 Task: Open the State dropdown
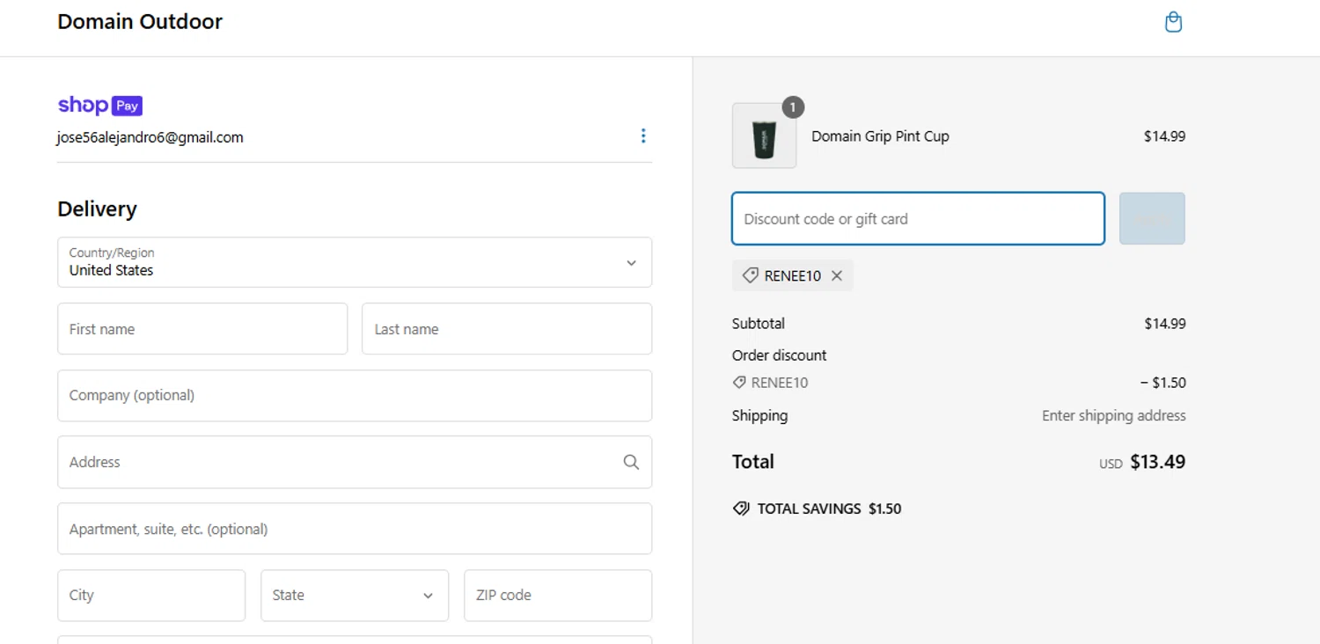tap(355, 596)
